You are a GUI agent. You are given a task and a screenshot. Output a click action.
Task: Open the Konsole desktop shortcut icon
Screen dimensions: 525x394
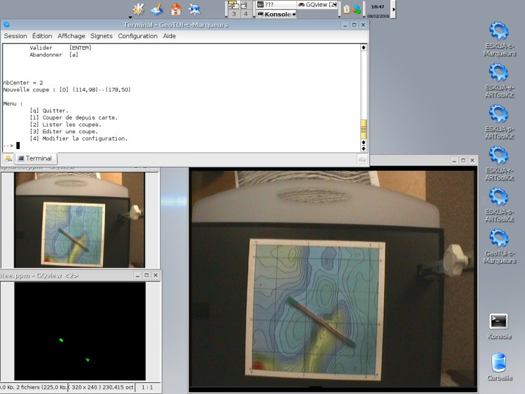[499, 326]
